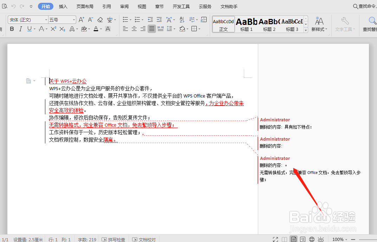The width and height of the screenshot is (377, 242).
Task: Click the print preview icon at top left
Action: point(5,6)
